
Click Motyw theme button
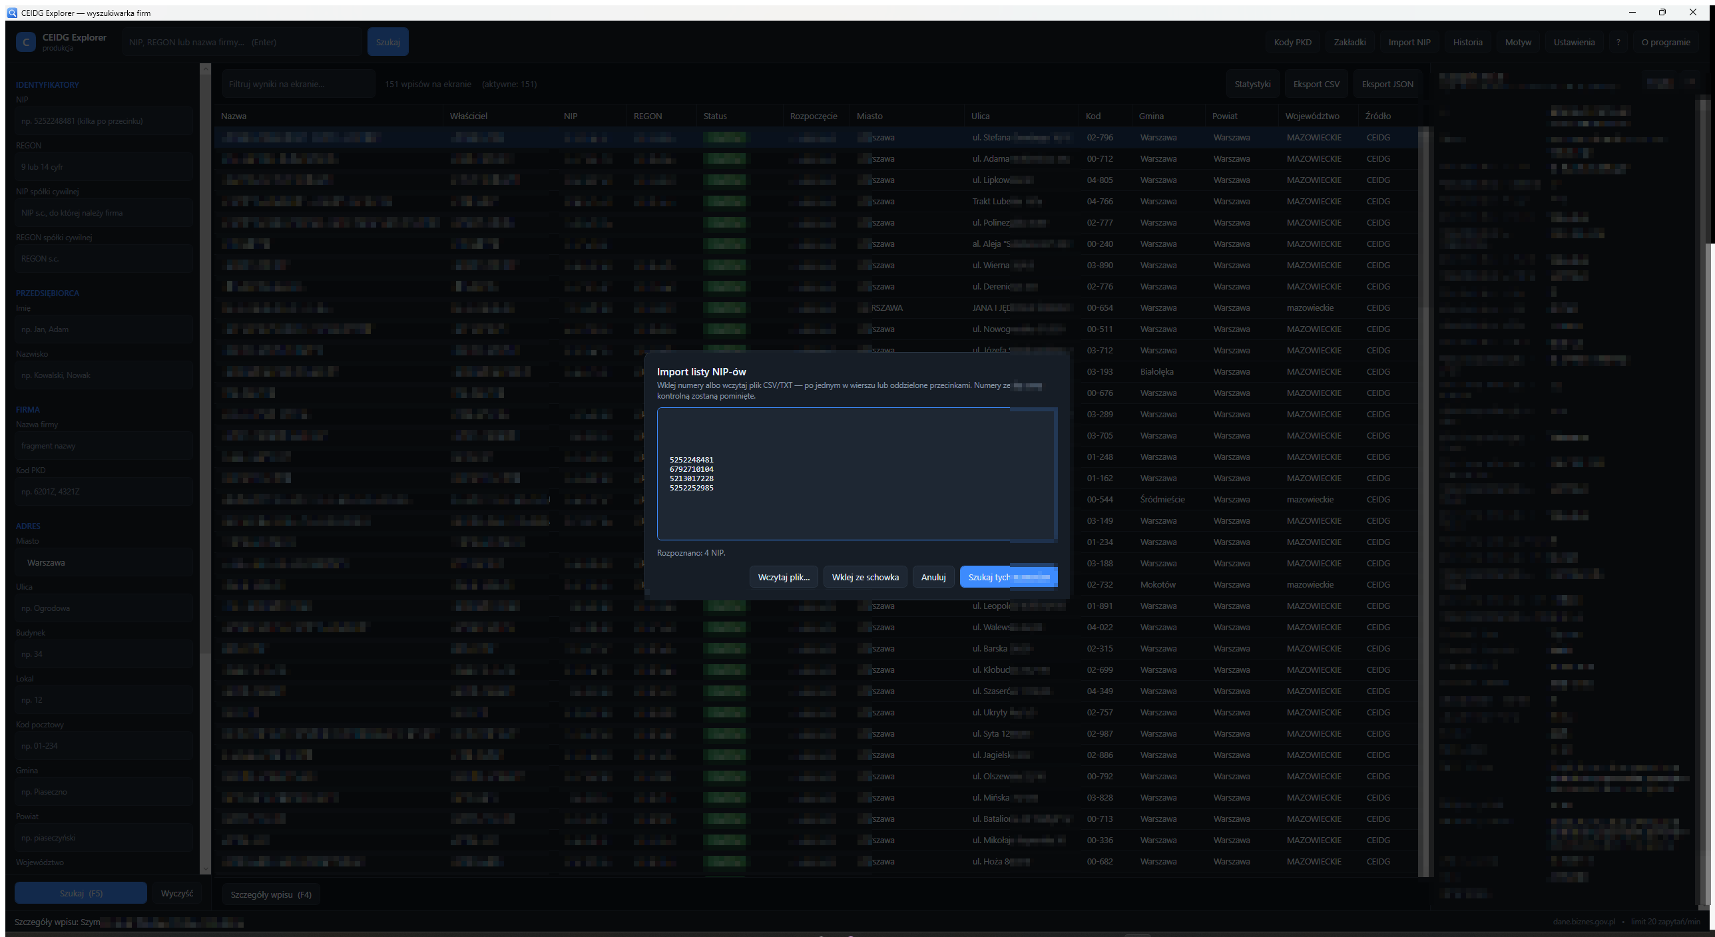pos(1518,42)
